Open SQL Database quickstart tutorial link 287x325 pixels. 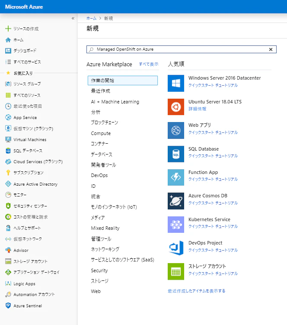pos(213,156)
